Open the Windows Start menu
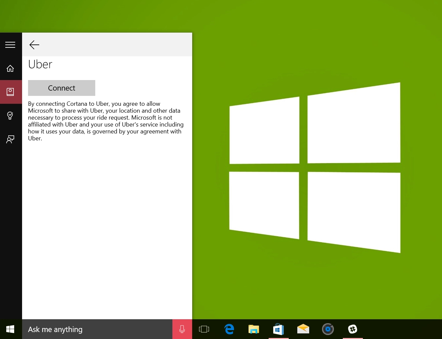The height and width of the screenshot is (339, 442). click(x=10, y=329)
